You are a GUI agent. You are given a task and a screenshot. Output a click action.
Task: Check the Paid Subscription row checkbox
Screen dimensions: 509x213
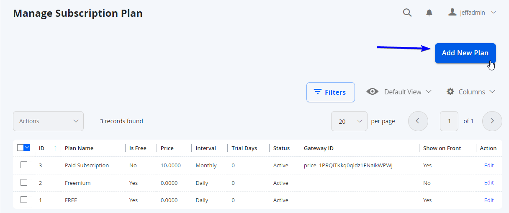click(24, 165)
